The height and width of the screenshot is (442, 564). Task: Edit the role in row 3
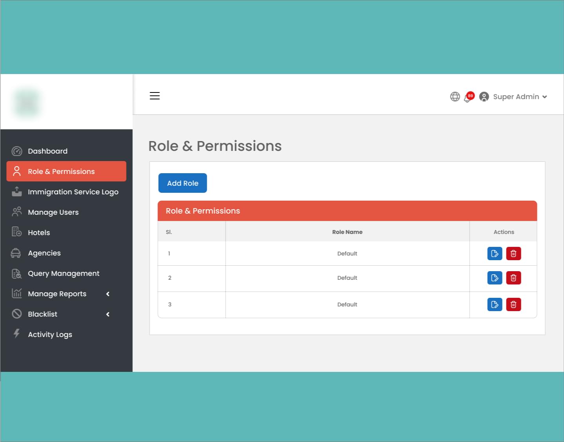(x=495, y=304)
